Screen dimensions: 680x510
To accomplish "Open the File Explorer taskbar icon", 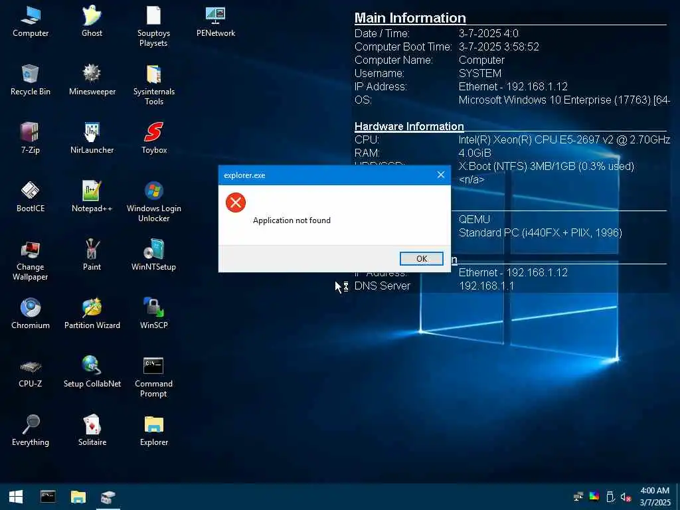I will coord(78,497).
